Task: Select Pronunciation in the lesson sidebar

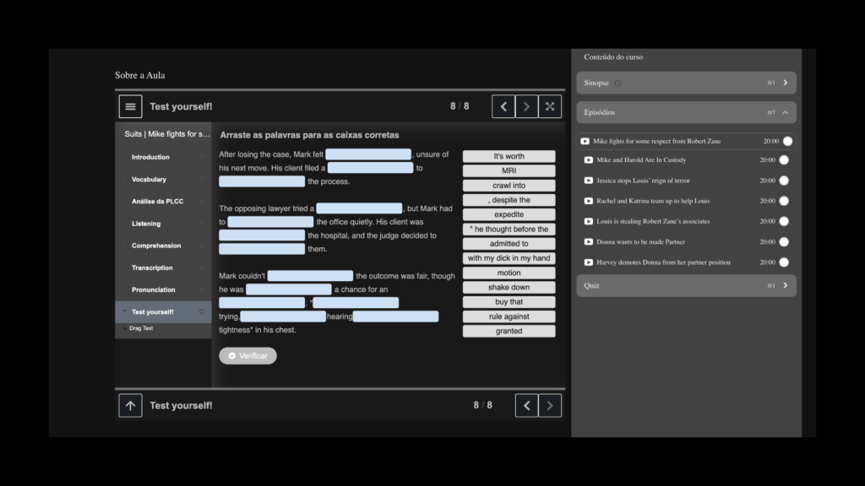Action: [153, 289]
